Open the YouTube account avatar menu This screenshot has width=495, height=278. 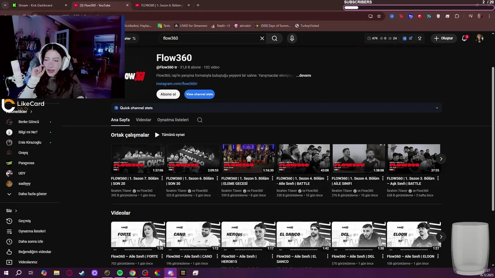pos(480,38)
